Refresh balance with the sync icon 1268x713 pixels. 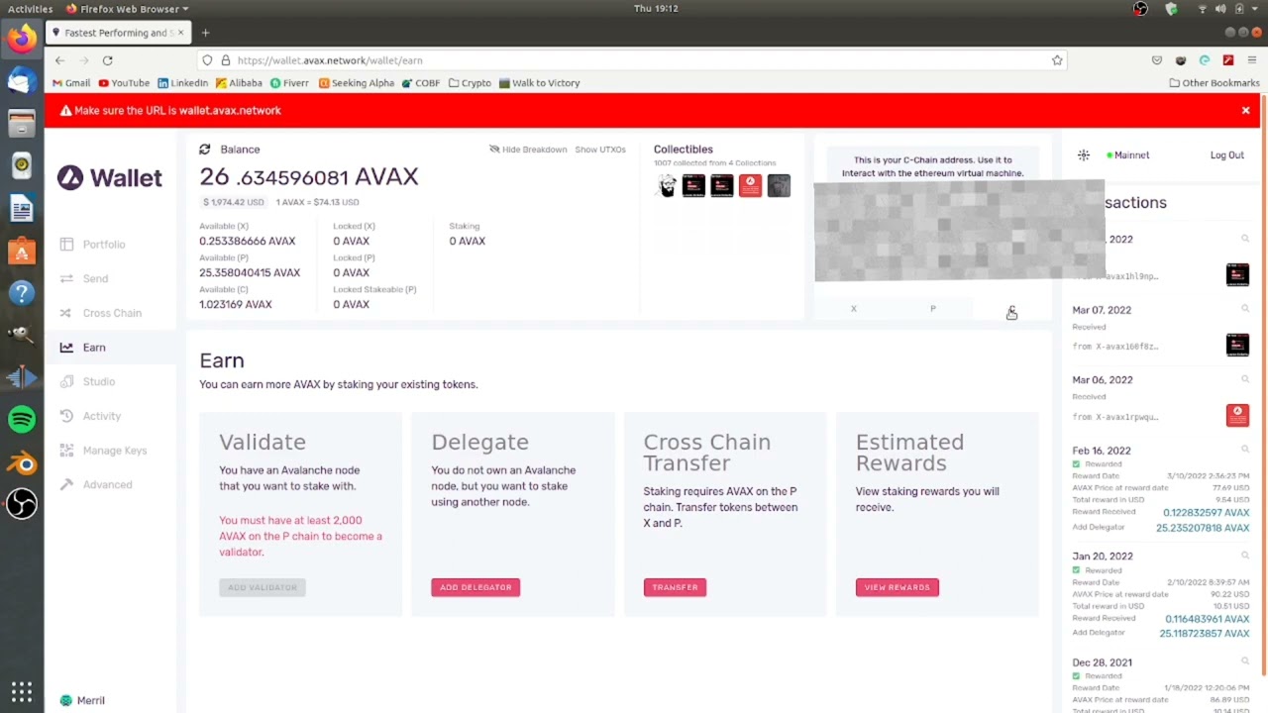pyautogui.click(x=204, y=150)
